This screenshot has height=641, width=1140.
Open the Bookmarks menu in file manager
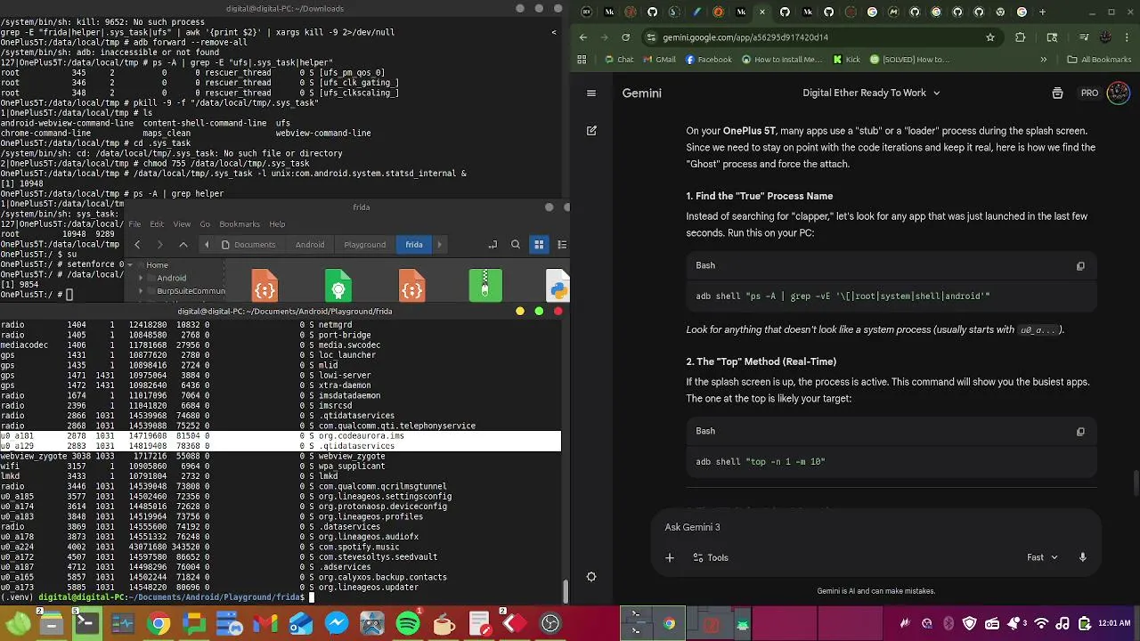(x=240, y=224)
